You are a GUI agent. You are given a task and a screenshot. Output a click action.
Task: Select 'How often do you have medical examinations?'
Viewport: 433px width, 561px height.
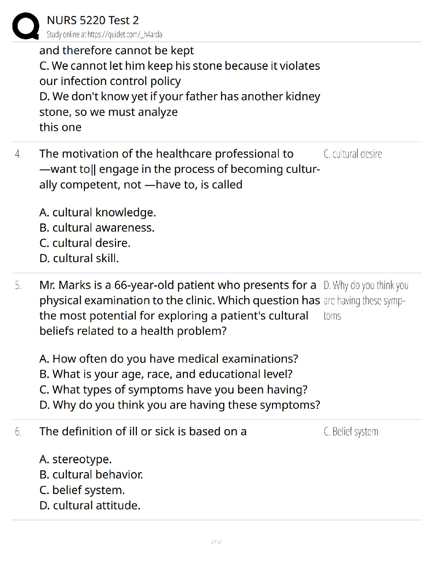click(x=169, y=359)
